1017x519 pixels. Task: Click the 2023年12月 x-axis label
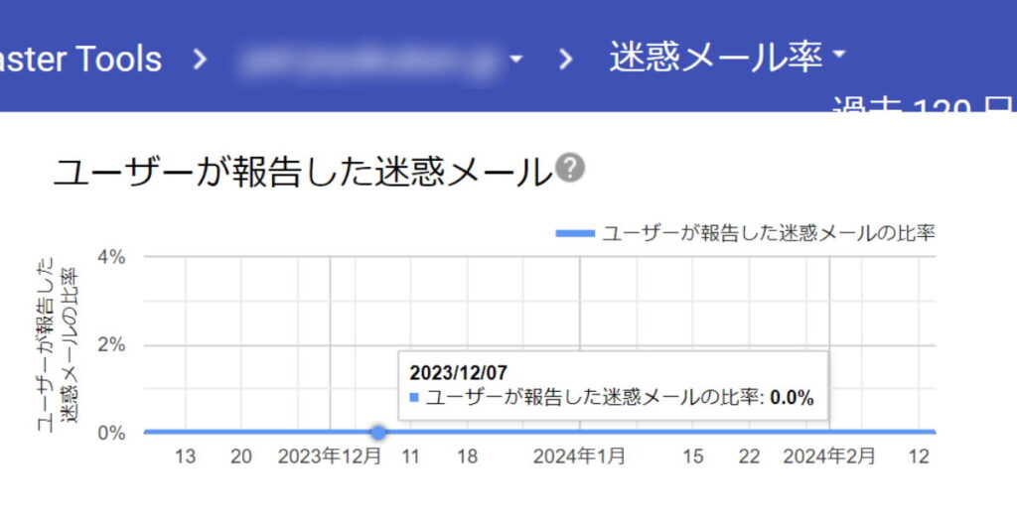point(329,456)
